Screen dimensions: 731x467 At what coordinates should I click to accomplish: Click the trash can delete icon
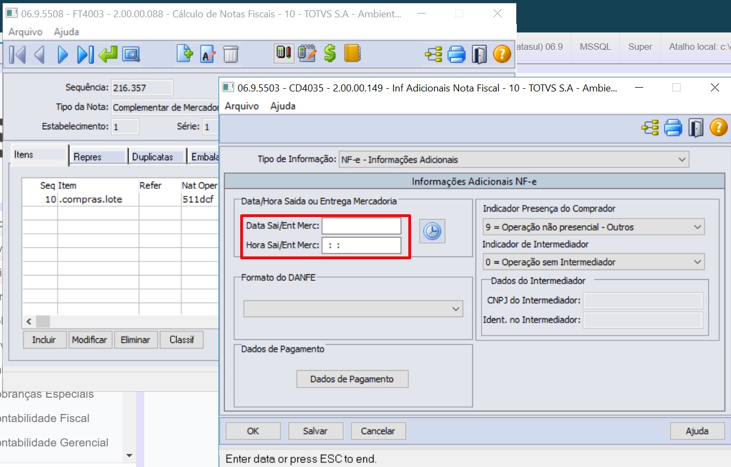230,54
